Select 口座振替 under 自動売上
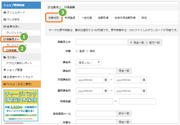 11,50
